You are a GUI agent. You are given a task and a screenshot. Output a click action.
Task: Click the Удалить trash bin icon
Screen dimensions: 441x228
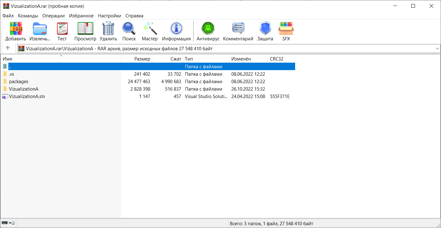(108, 29)
